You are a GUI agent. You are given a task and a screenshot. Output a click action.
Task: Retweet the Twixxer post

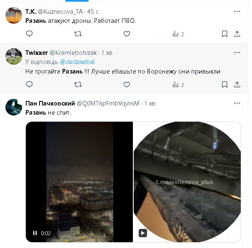click(x=78, y=84)
